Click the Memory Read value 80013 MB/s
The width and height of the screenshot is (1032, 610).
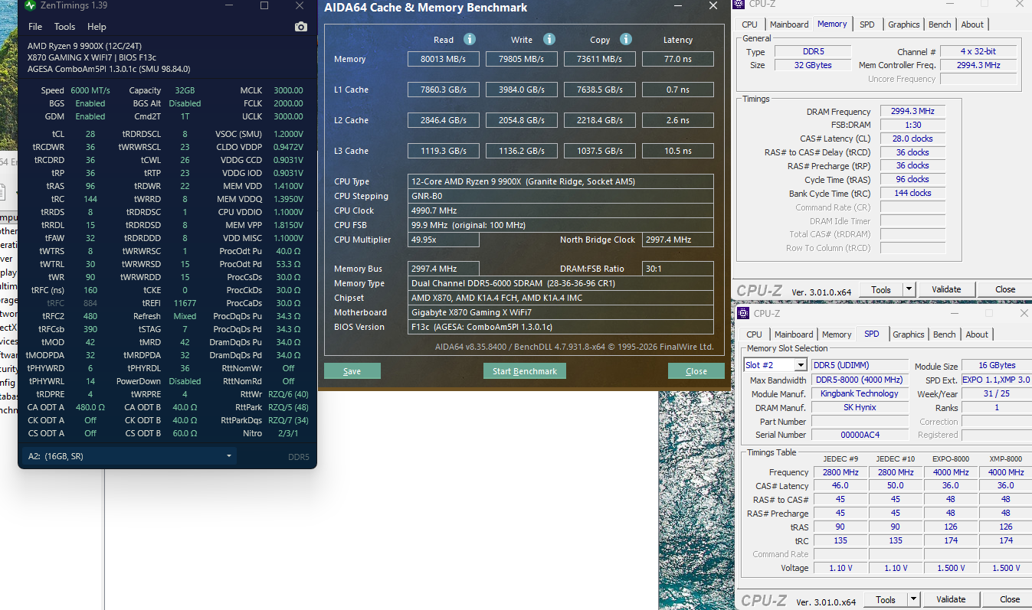[x=444, y=59]
